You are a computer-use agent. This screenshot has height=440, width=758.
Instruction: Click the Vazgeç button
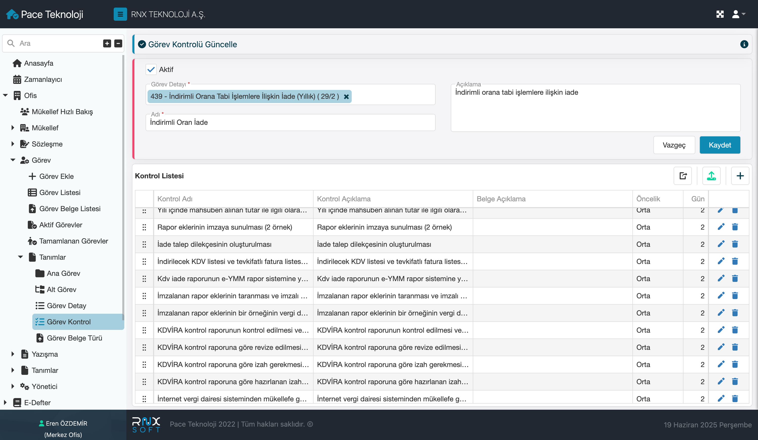pos(674,145)
